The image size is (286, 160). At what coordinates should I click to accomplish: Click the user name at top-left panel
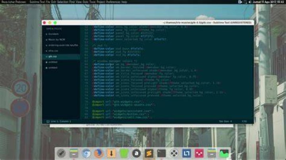pyautogui.click(x=14, y=2)
